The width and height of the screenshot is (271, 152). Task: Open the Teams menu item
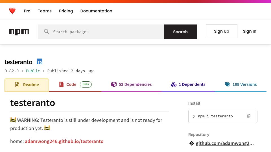(x=45, y=11)
